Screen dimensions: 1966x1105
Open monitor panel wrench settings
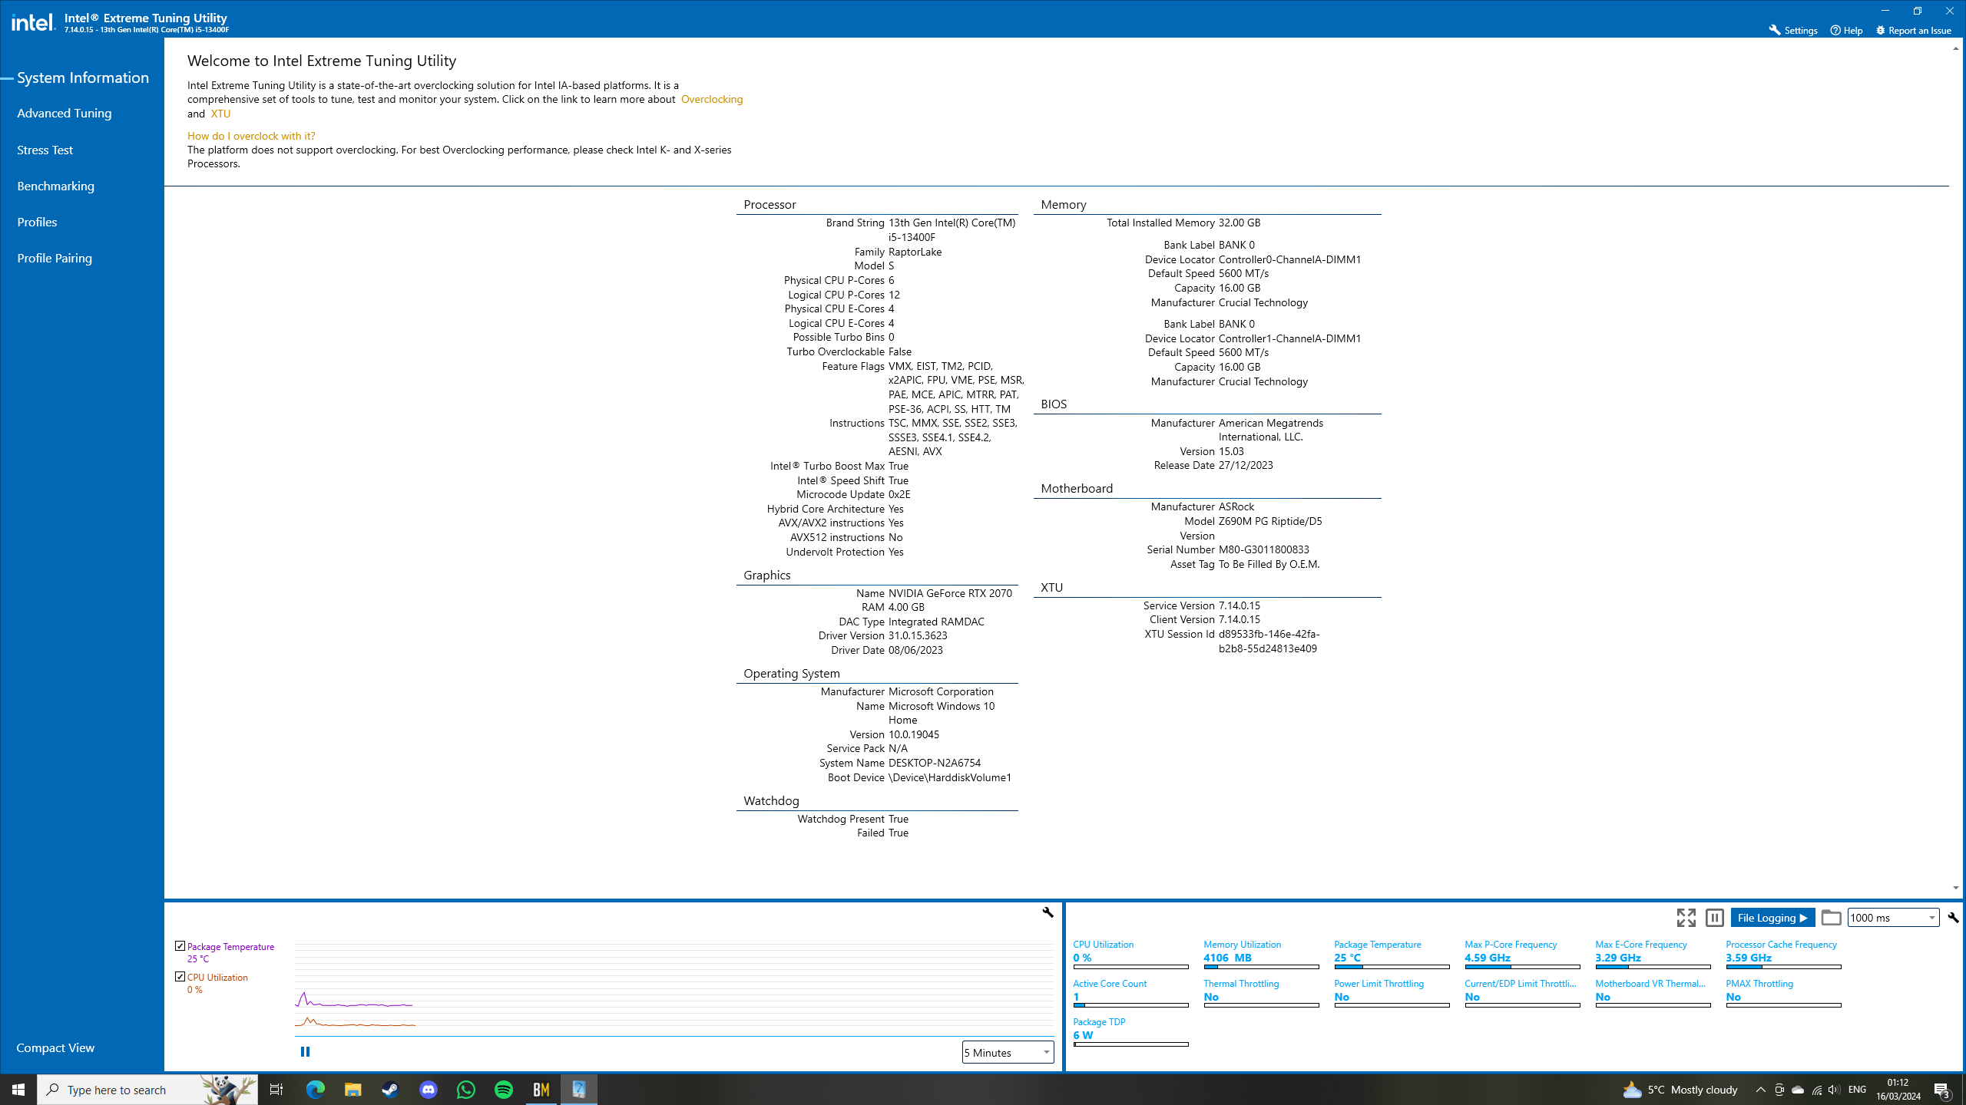click(x=1953, y=918)
